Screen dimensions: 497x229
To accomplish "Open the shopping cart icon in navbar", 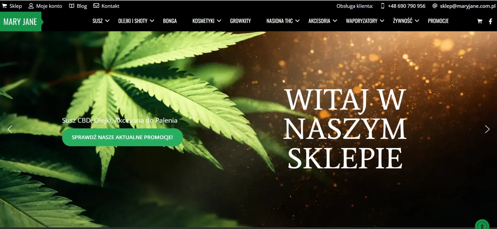I will 480,21.
